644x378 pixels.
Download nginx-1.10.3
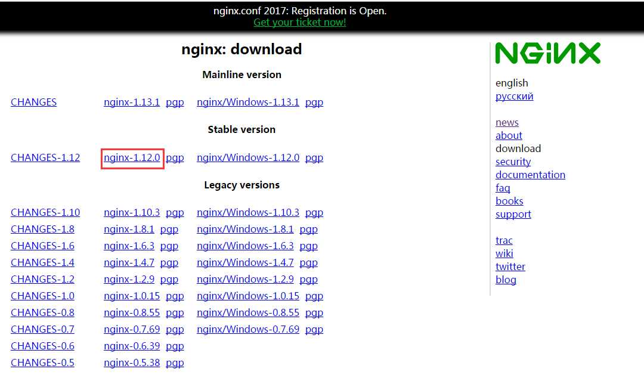(x=132, y=212)
